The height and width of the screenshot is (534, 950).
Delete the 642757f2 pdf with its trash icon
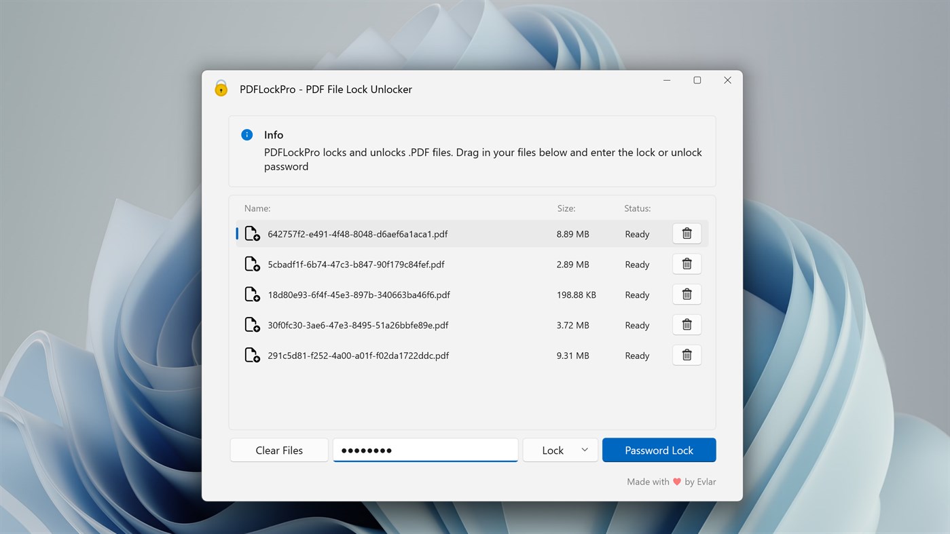point(687,233)
